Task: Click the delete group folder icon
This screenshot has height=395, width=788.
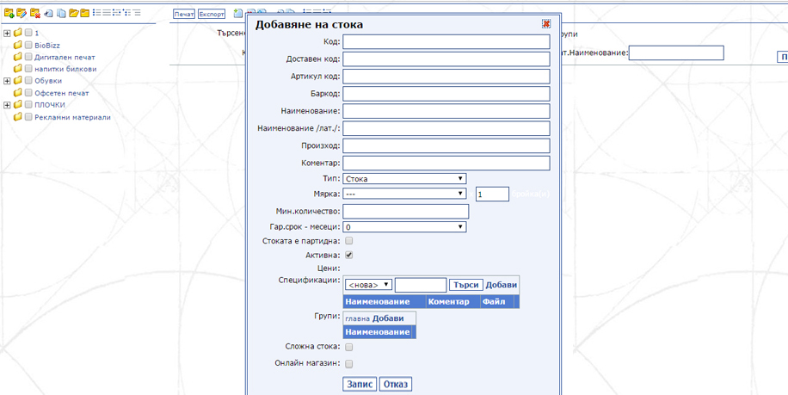Action: tap(34, 13)
